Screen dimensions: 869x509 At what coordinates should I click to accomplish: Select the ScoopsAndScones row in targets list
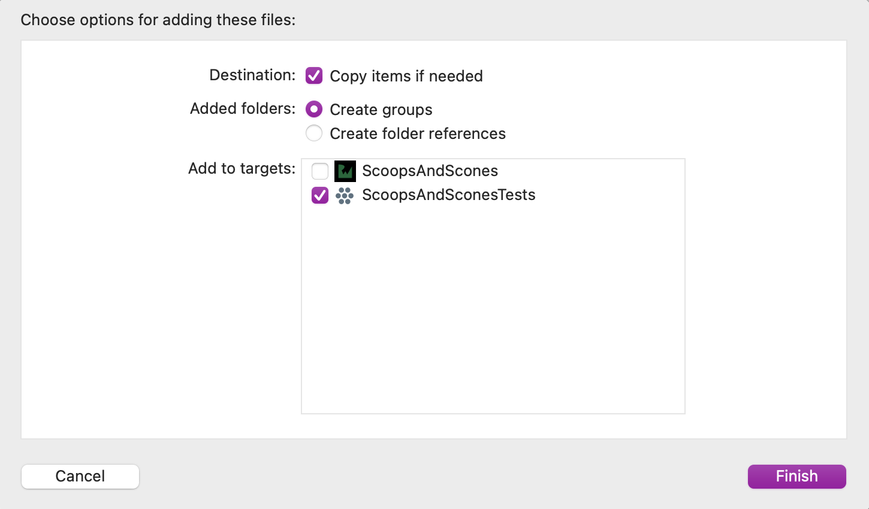[x=429, y=171]
